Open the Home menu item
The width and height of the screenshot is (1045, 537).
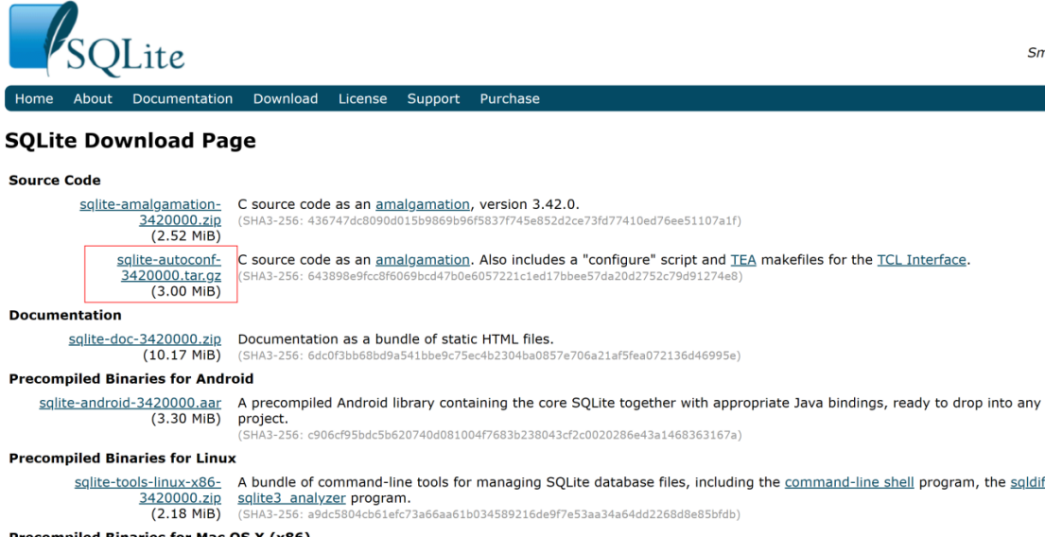click(x=34, y=98)
